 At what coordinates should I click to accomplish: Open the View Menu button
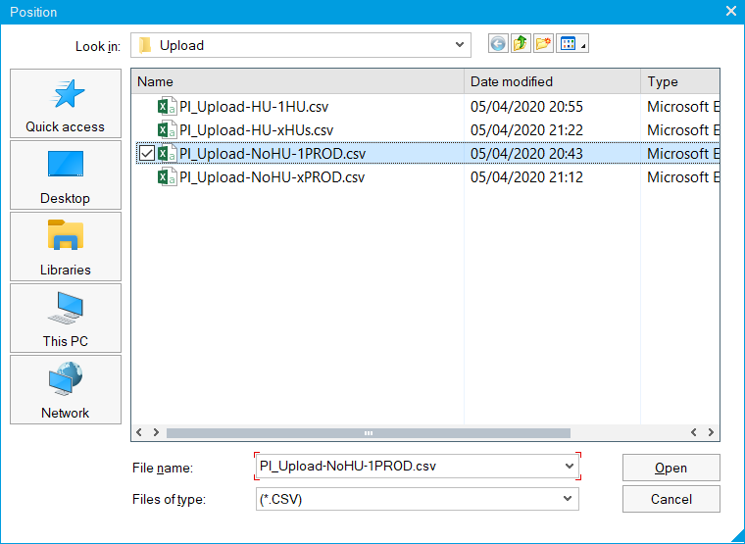pos(572,44)
